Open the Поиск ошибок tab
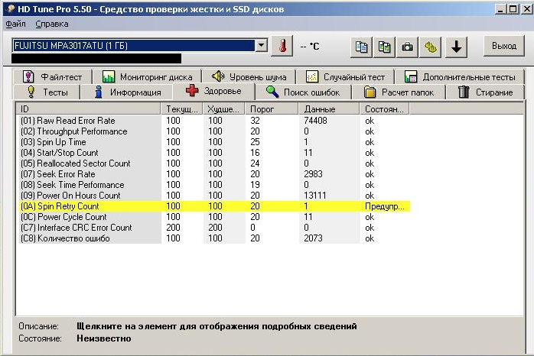 pyautogui.click(x=303, y=92)
